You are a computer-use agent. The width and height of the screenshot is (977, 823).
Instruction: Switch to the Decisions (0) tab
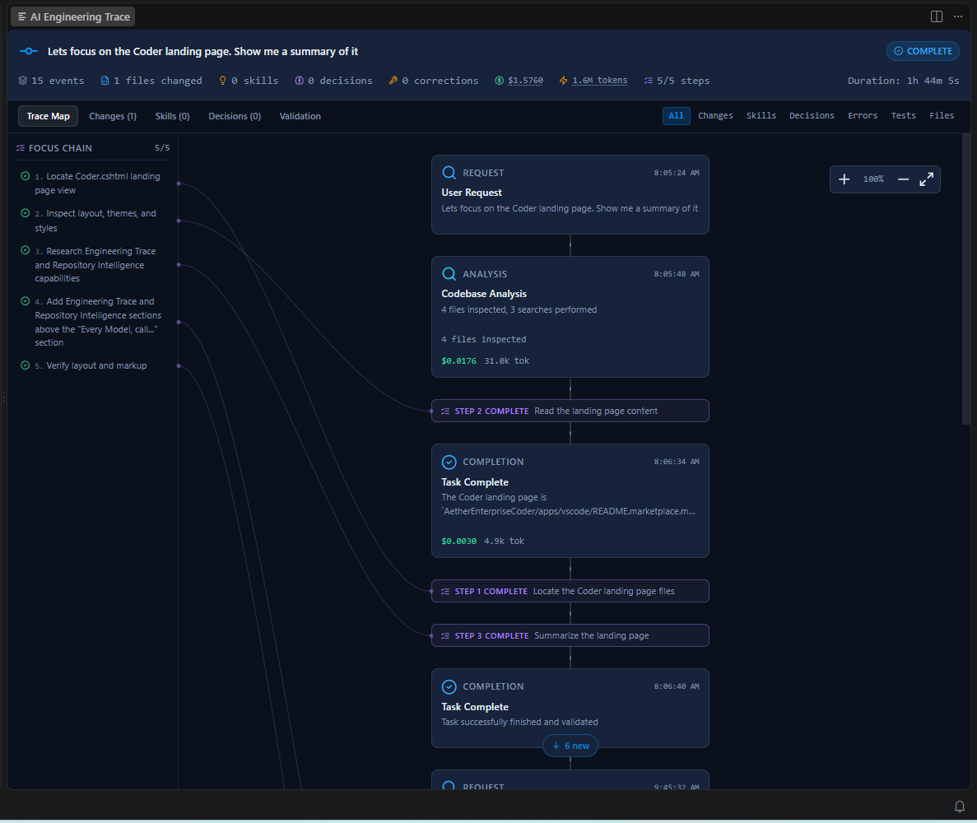pos(235,116)
